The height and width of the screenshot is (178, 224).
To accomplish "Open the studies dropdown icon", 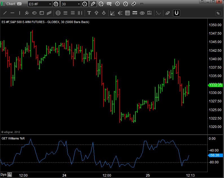I will (101, 4).
